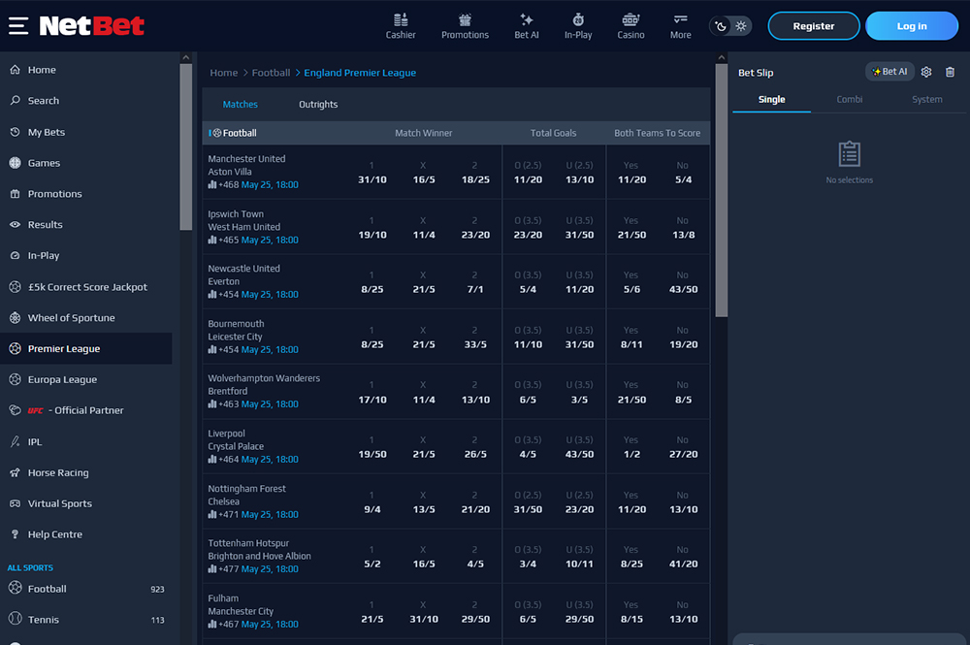The image size is (970, 645).
Task: View Results in the sidebar
Action: click(86, 224)
